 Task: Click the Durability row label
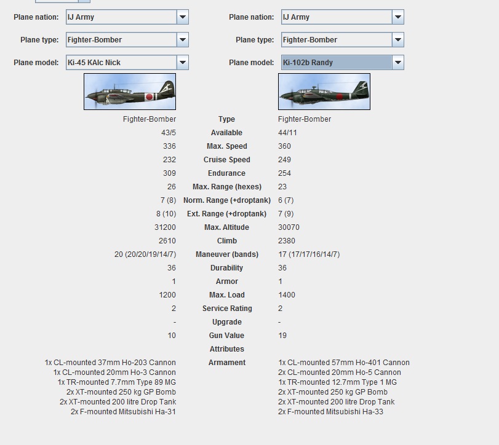pyautogui.click(x=226, y=268)
